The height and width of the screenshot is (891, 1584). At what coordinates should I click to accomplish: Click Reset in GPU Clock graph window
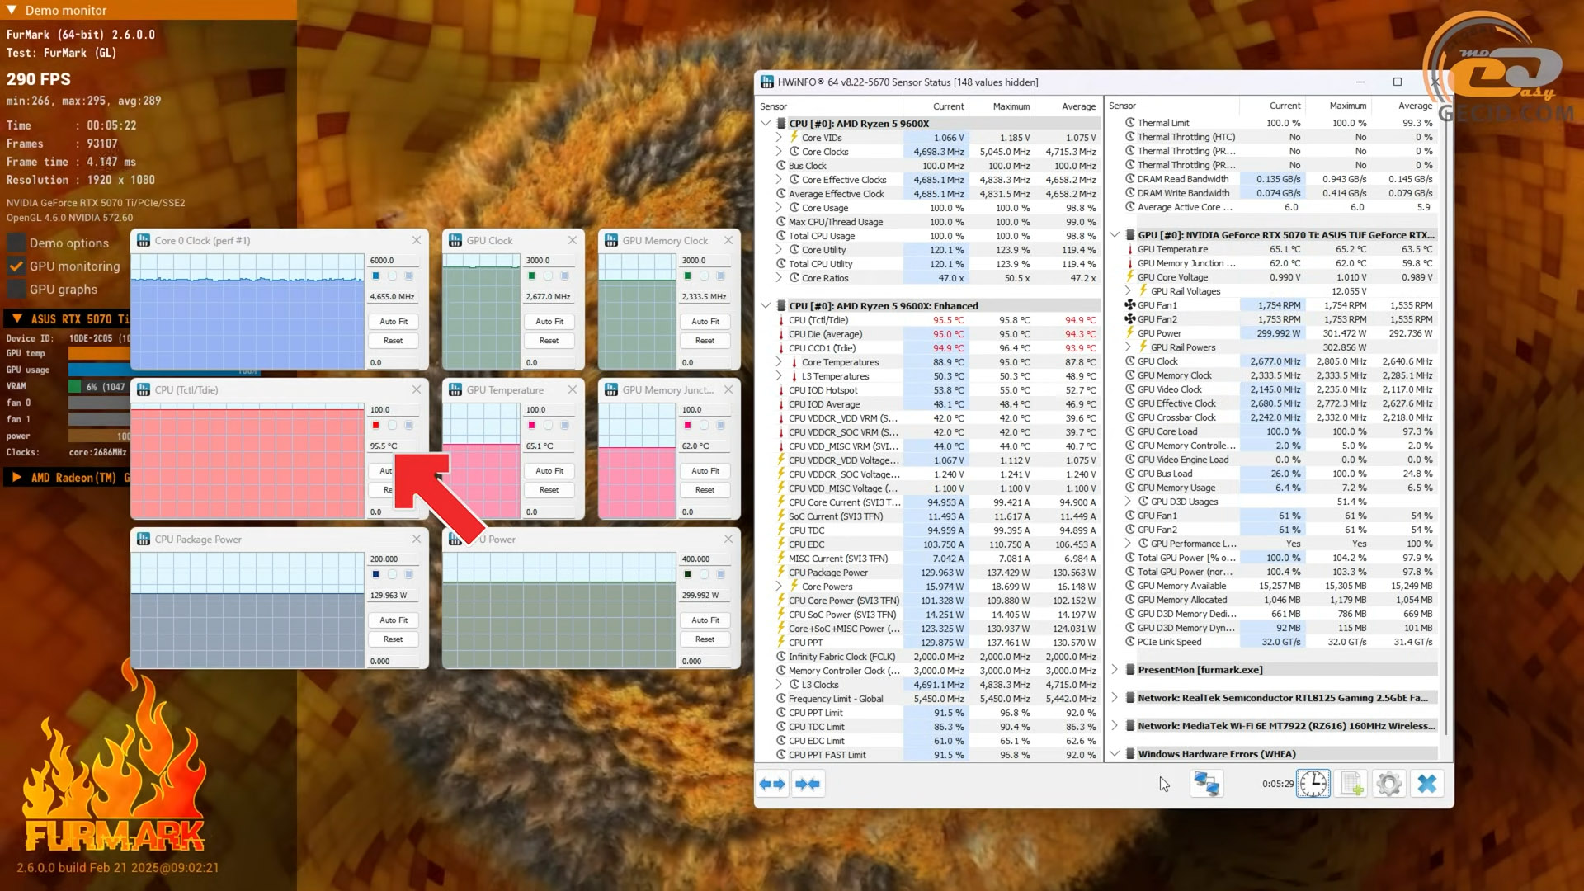point(549,341)
